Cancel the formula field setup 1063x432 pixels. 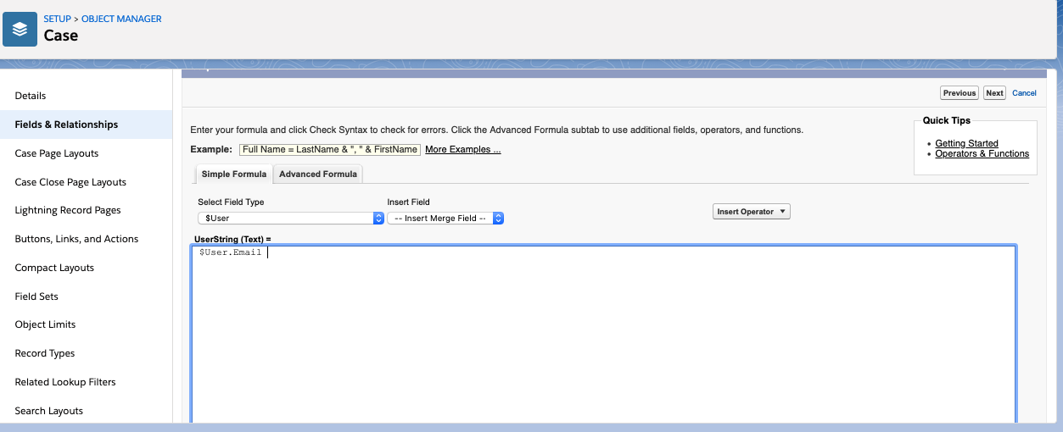[1024, 93]
